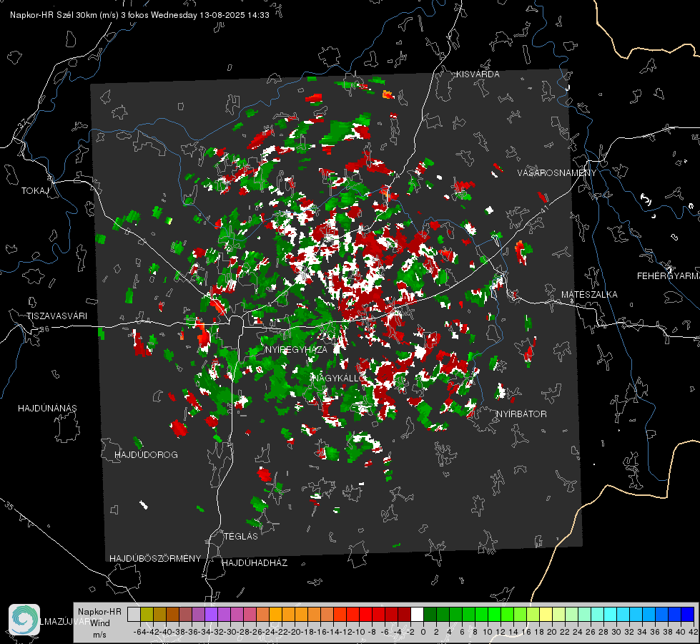This screenshot has height=644, width=700.
Task: Click the legend value label 0
Action: [423, 632]
